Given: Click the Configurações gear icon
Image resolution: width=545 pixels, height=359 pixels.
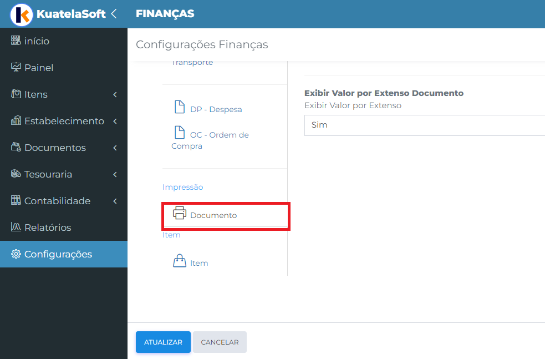Looking at the screenshot, I should (16, 254).
